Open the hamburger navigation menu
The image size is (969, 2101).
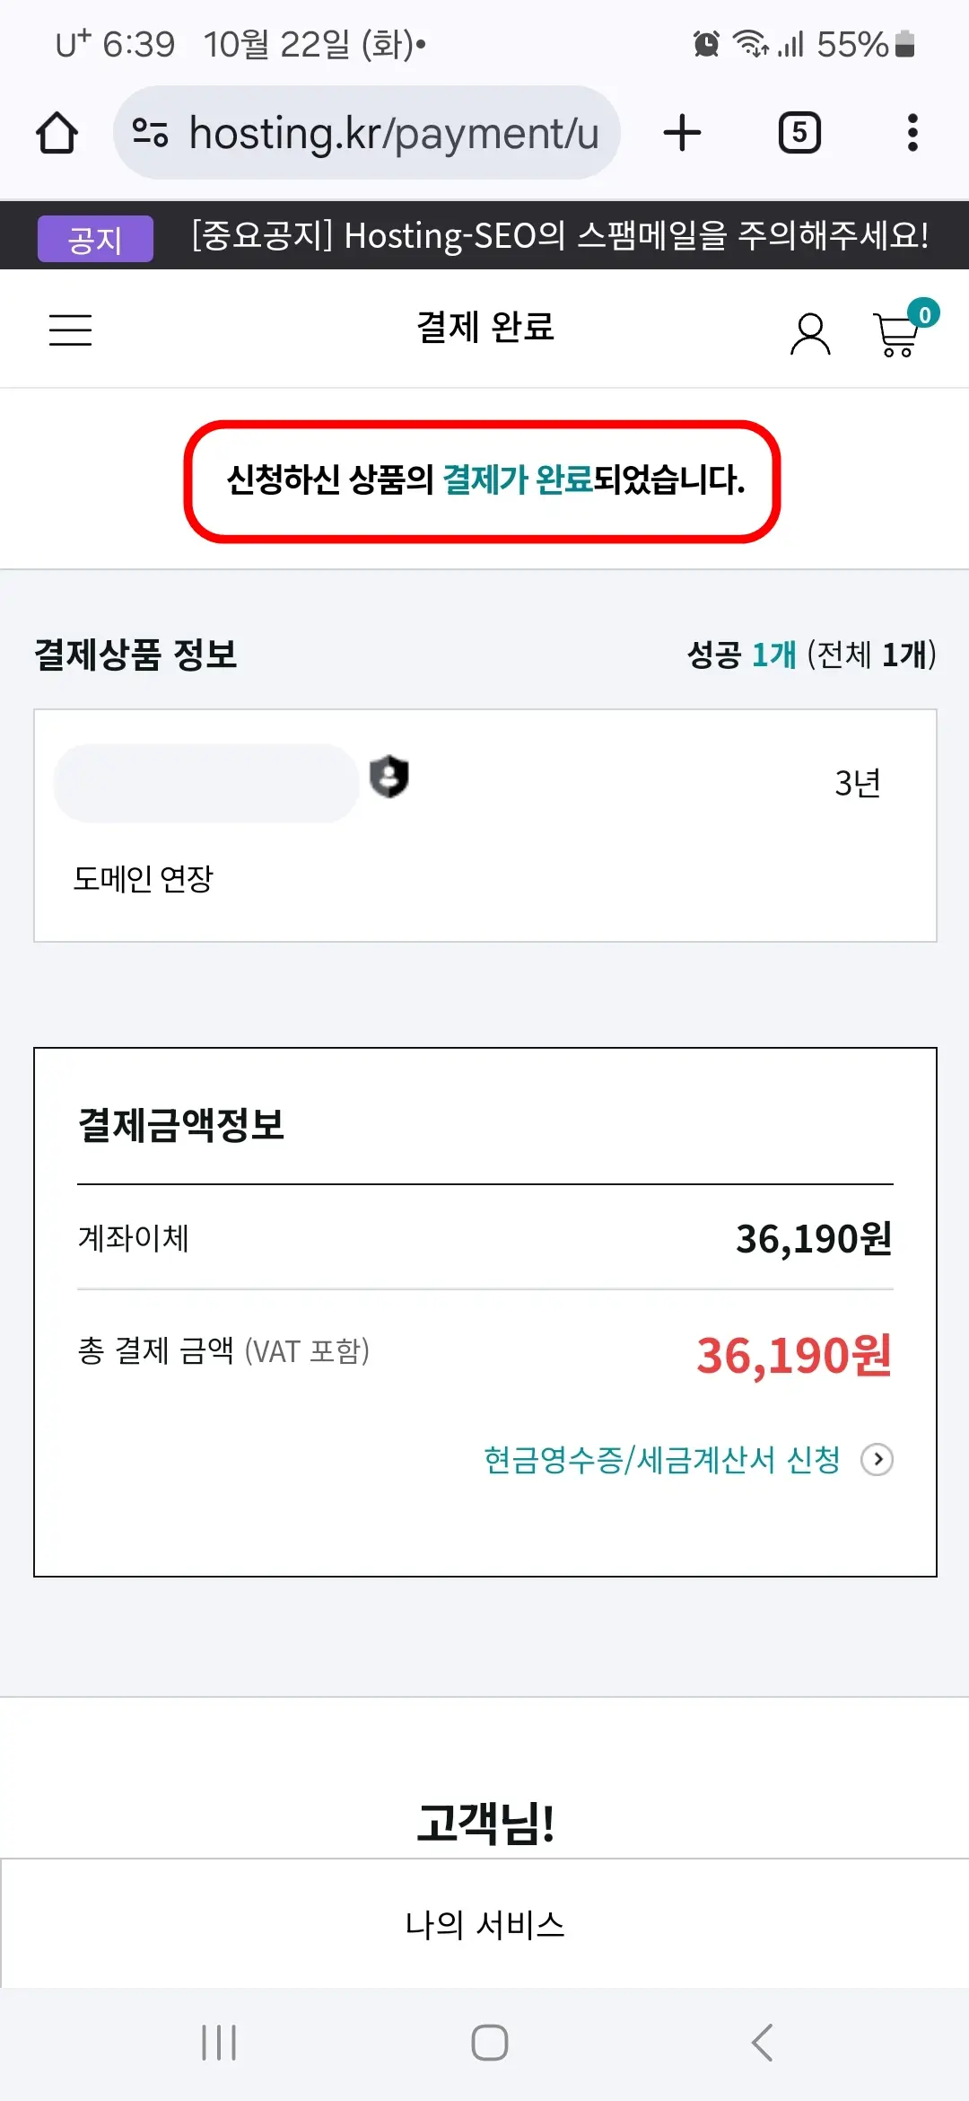[70, 330]
